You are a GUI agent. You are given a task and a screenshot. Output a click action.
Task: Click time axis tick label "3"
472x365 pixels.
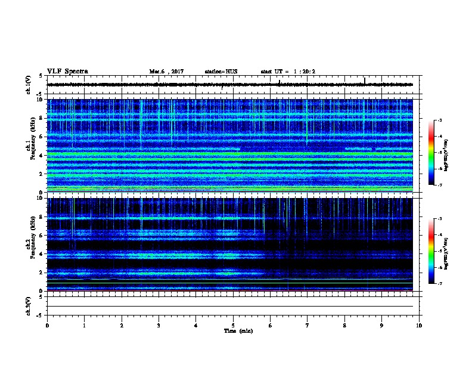coord(159,326)
